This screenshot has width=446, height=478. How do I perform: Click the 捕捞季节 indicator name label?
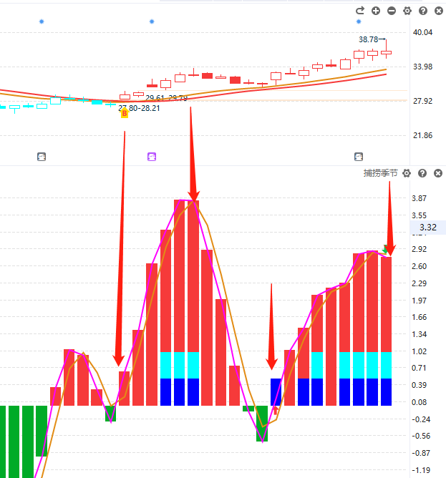(x=380, y=173)
